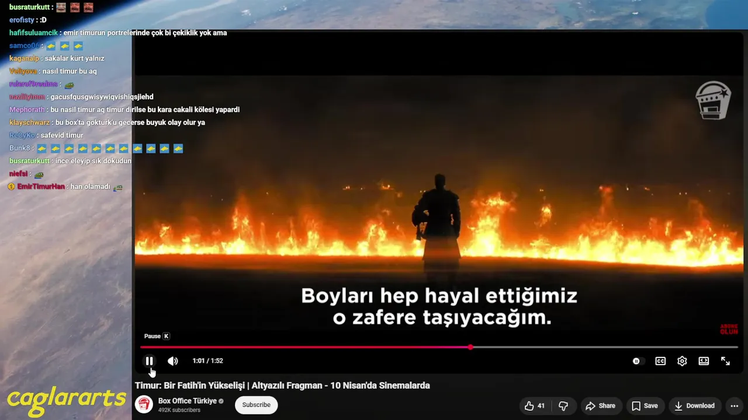The height and width of the screenshot is (420, 748).
Task: Click the 1:01 / 1:52 time display
Action: point(207,361)
